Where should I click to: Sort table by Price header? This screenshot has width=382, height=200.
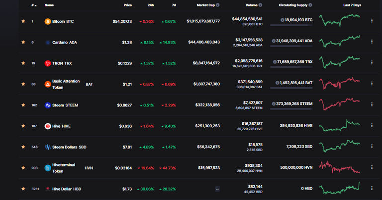pyautogui.click(x=128, y=5)
